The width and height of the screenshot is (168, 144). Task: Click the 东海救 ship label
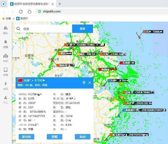[x=127, y=63]
